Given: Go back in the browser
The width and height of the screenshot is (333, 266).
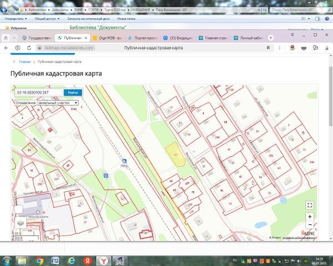Looking at the screenshot, I should click(6, 48).
